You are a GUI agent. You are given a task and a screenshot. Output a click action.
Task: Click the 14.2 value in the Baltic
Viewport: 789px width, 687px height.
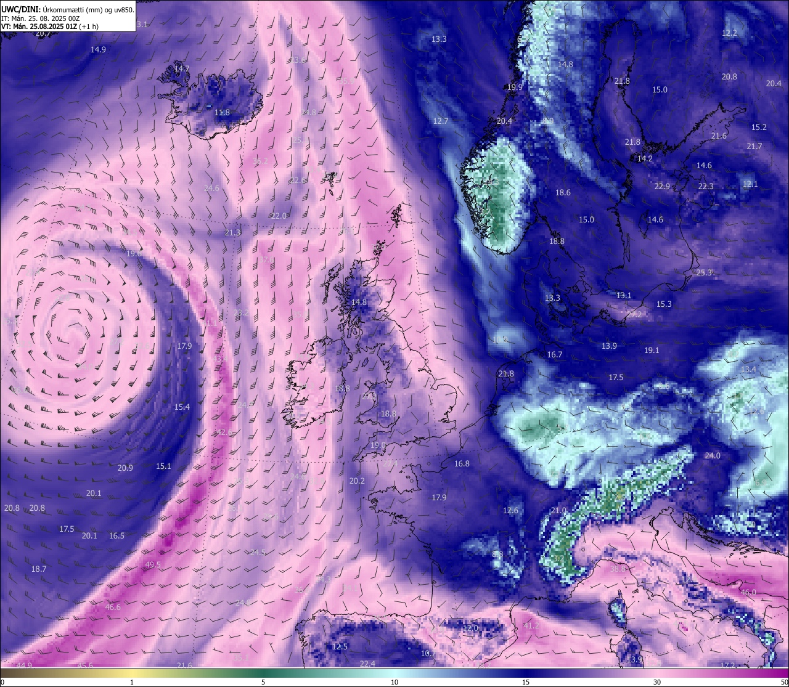point(645,159)
